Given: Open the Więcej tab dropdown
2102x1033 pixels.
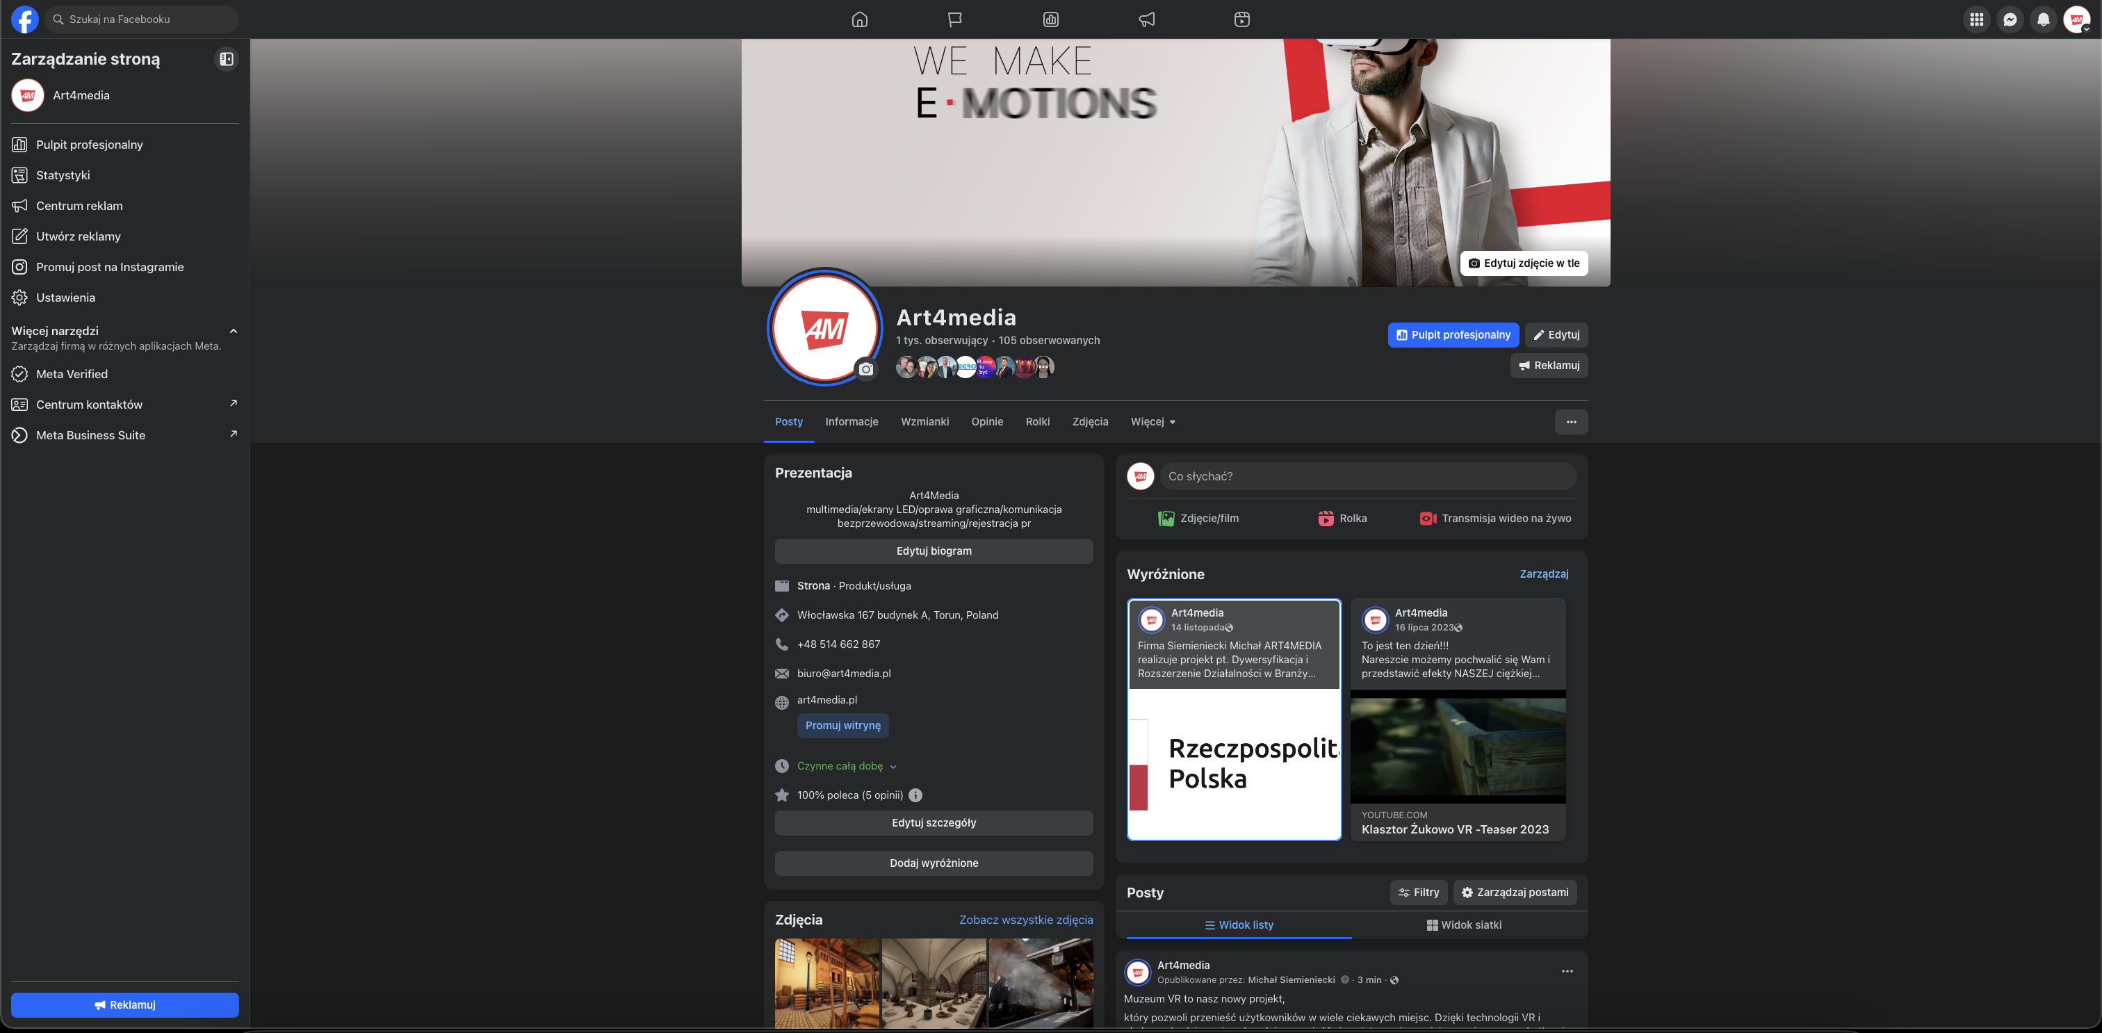Looking at the screenshot, I should click(1152, 422).
